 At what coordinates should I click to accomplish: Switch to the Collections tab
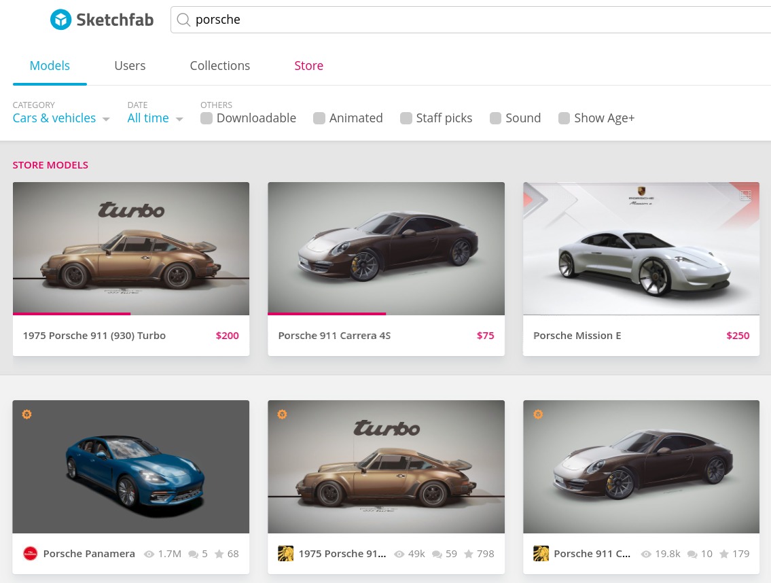(220, 65)
